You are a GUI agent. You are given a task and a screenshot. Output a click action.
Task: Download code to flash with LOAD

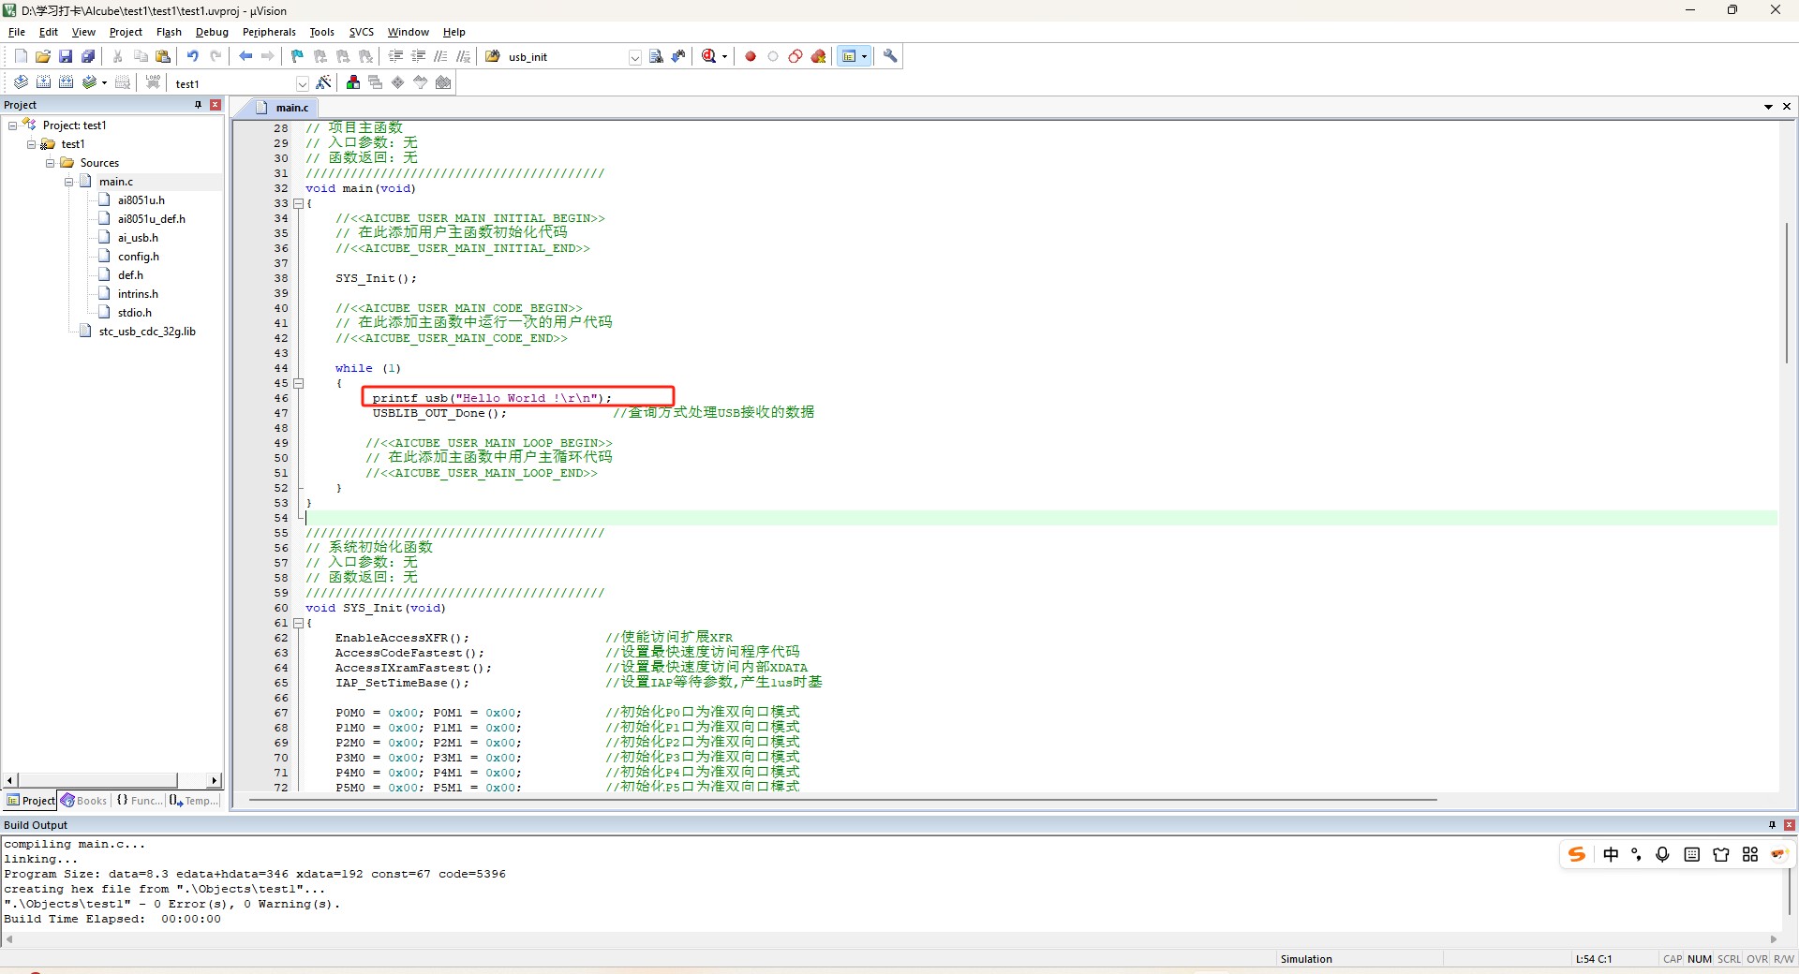(x=153, y=82)
